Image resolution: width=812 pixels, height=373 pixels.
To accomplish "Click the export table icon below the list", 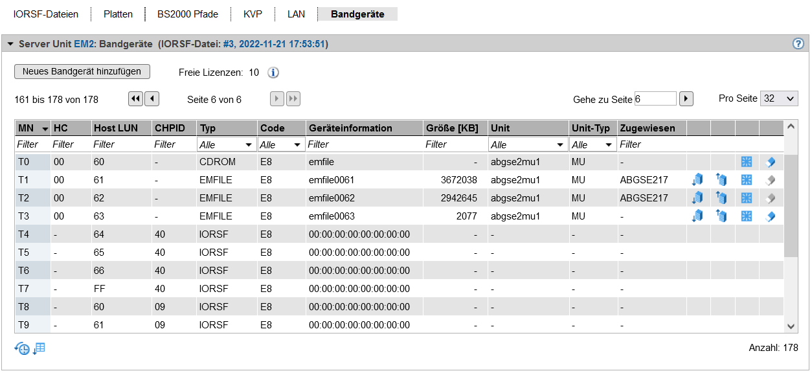I will click(39, 348).
